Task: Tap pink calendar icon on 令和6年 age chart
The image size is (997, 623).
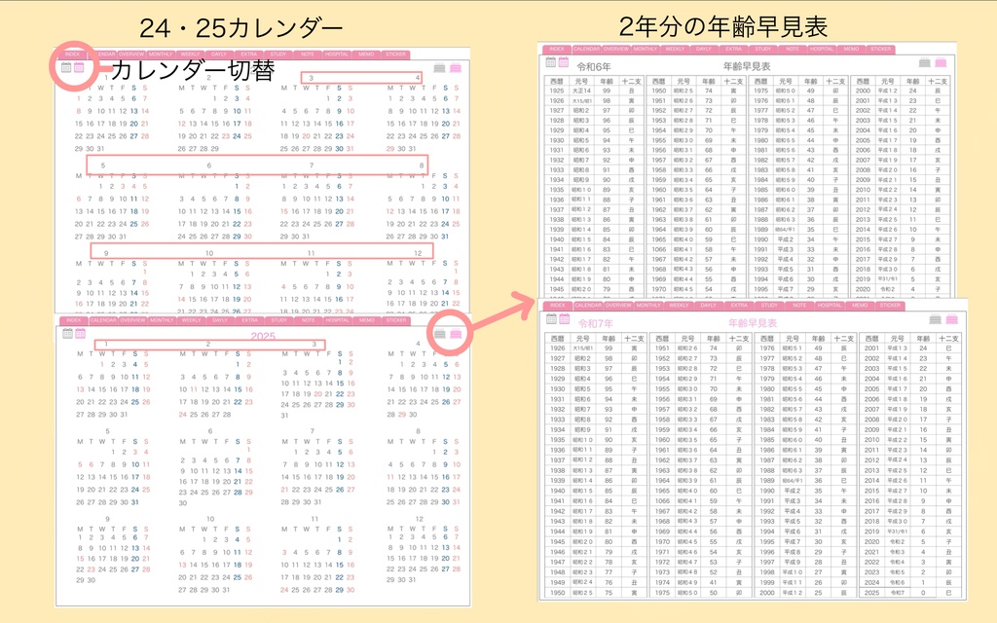Action: tap(564, 61)
